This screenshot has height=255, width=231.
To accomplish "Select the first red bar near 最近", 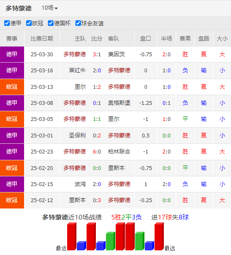I will pyautogui.click(x=72, y=236).
